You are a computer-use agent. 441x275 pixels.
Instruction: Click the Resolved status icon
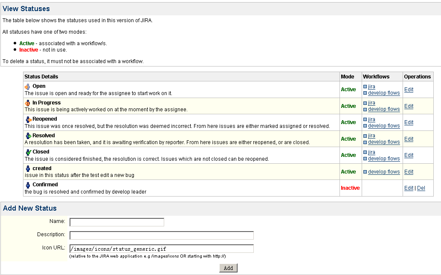tap(28, 136)
